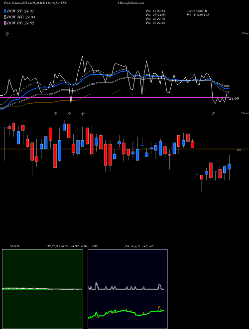This screenshot has height=329, width=249.
Task: Click the 25 price level label on candlestick chart
Action: [x=239, y=150]
